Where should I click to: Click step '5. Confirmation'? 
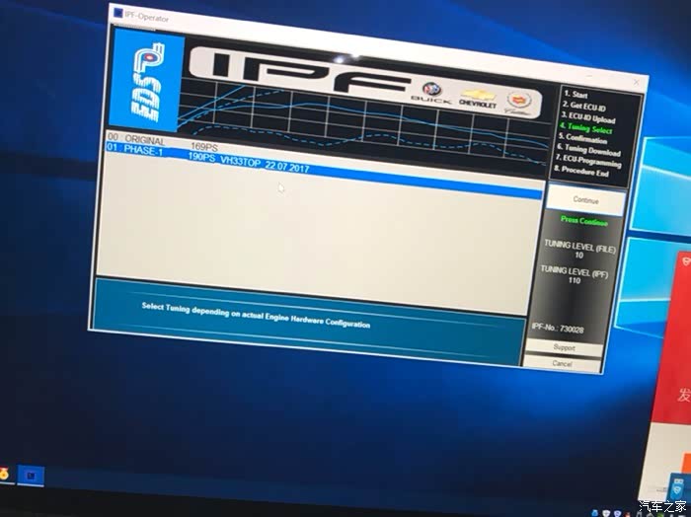coord(582,139)
